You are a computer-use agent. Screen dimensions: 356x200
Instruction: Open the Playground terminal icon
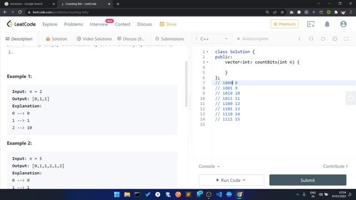[310, 24]
